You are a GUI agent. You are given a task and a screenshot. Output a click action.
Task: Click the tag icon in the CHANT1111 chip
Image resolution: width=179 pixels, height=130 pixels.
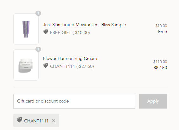point(19,120)
